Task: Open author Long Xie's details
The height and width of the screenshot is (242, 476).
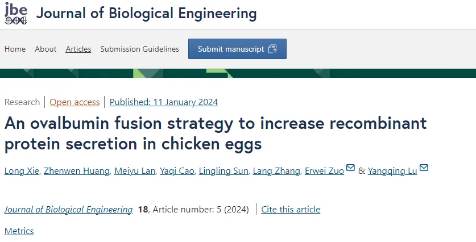Action: click(x=22, y=171)
